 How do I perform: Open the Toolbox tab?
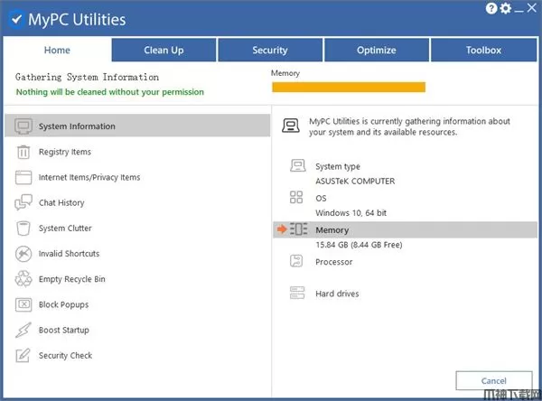point(484,51)
